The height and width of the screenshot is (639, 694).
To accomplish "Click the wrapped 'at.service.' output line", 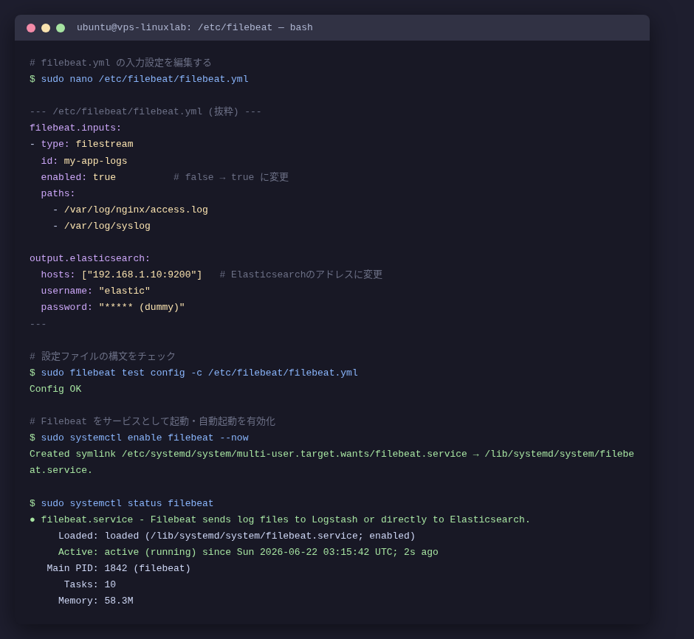I will point(61,471).
